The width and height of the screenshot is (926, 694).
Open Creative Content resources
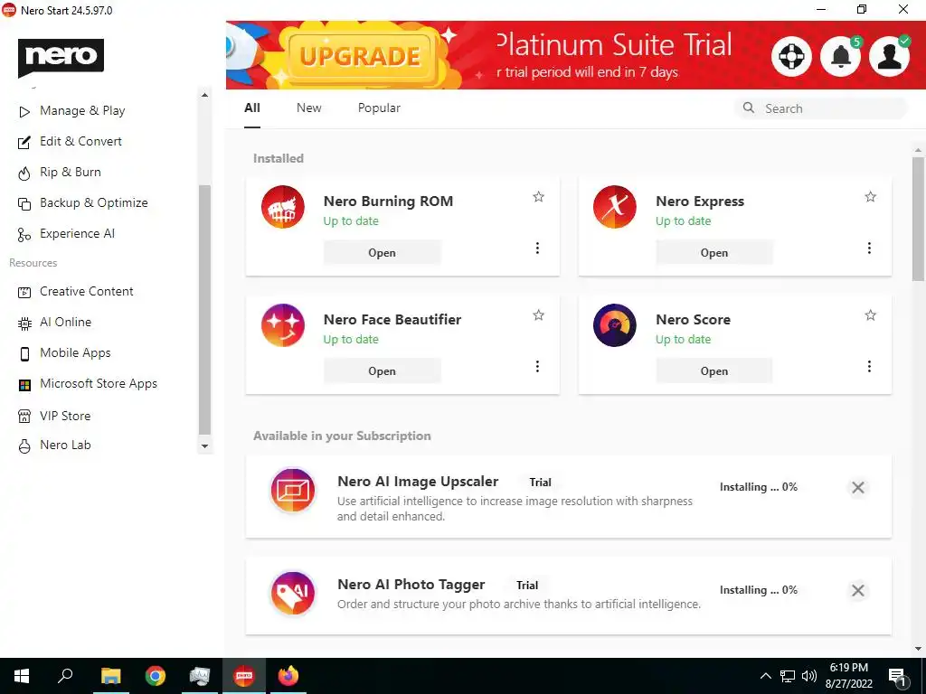(x=86, y=291)
